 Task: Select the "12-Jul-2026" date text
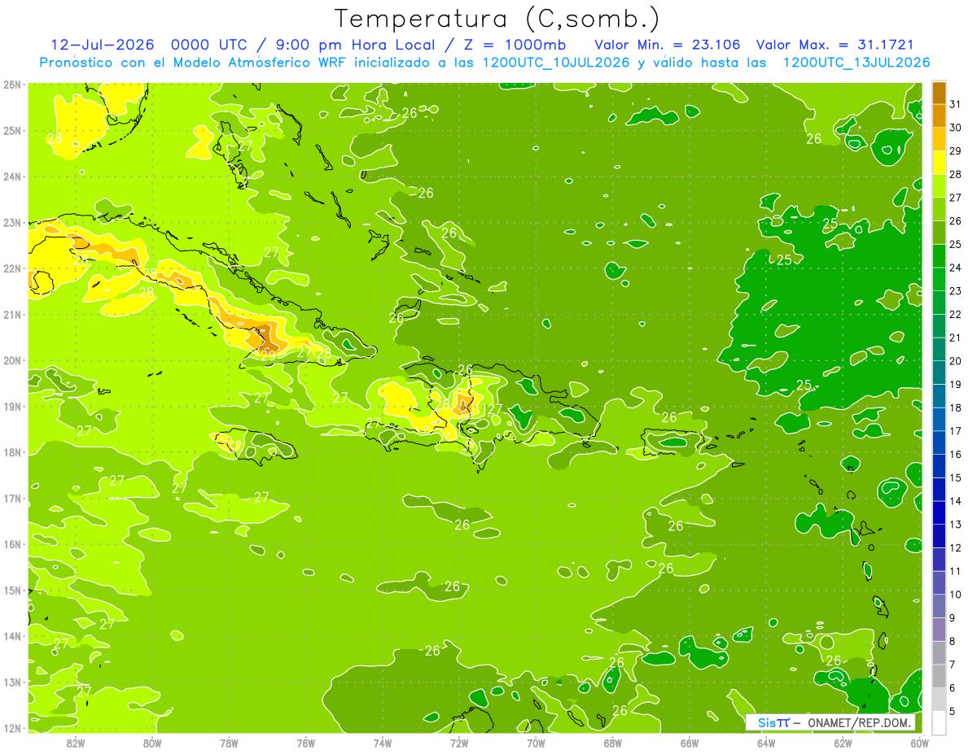(x=101, y=45)
